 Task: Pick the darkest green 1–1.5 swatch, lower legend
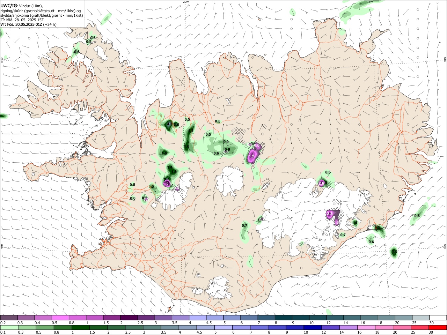(x=81, y=327)
